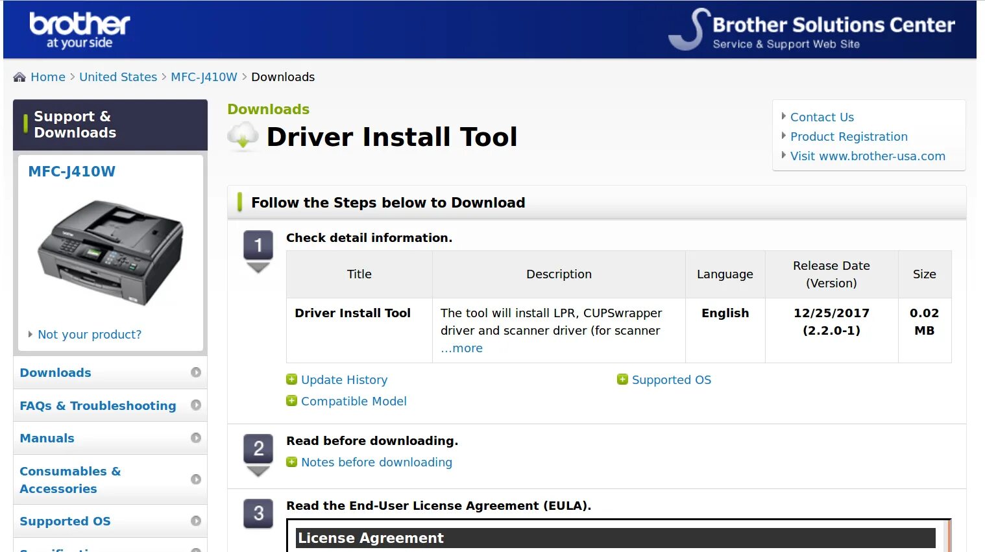Click the plus icon beside Notes before downloading

[292, 462]
